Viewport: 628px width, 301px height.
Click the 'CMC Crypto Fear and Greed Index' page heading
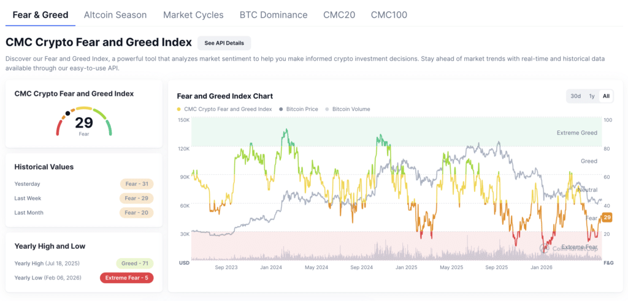click(x=99, y=42)
